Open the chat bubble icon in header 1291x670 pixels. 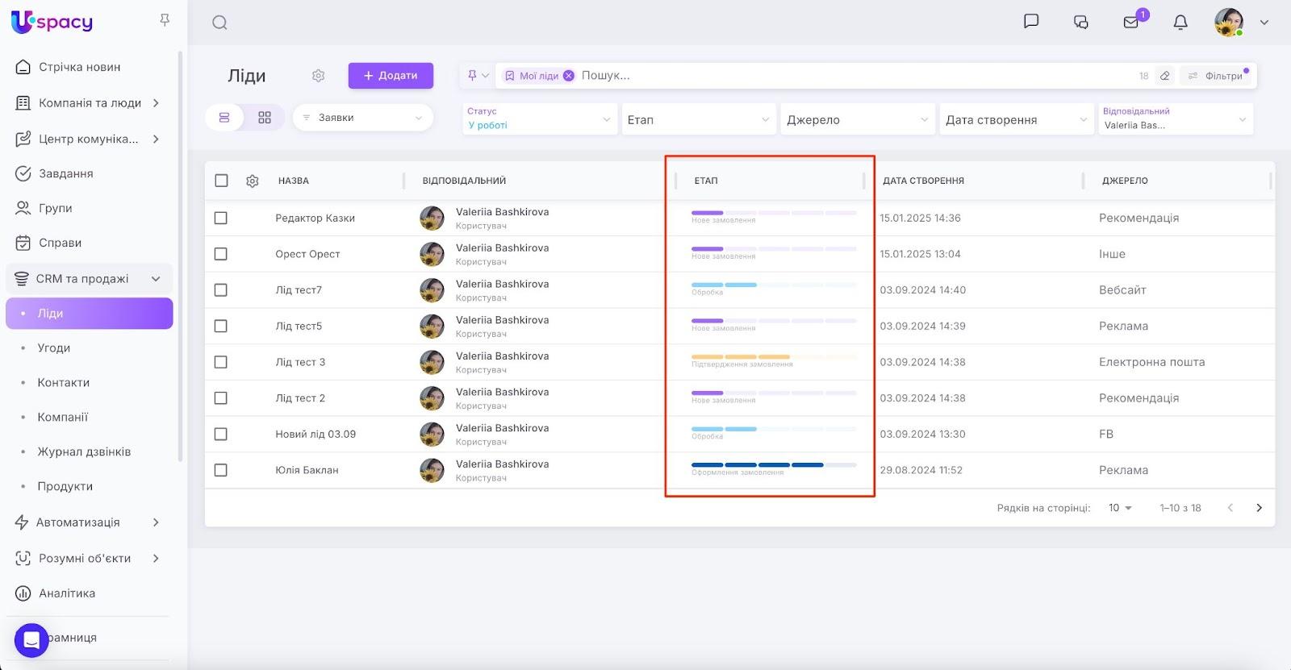coord(1030,22)
